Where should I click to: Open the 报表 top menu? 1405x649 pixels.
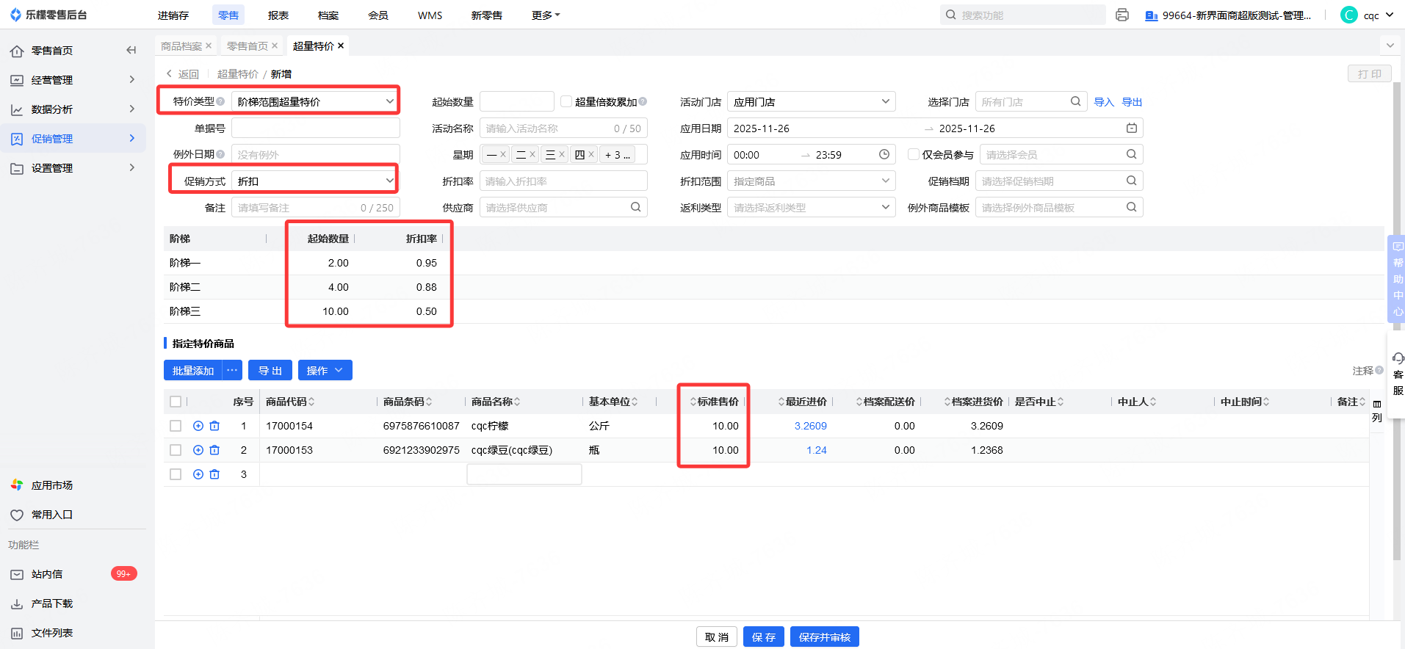tap(278, 15)
